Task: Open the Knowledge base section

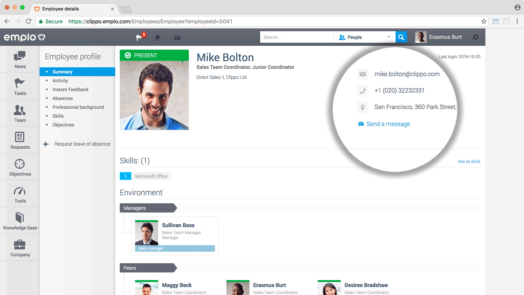Action: [20, 221]
